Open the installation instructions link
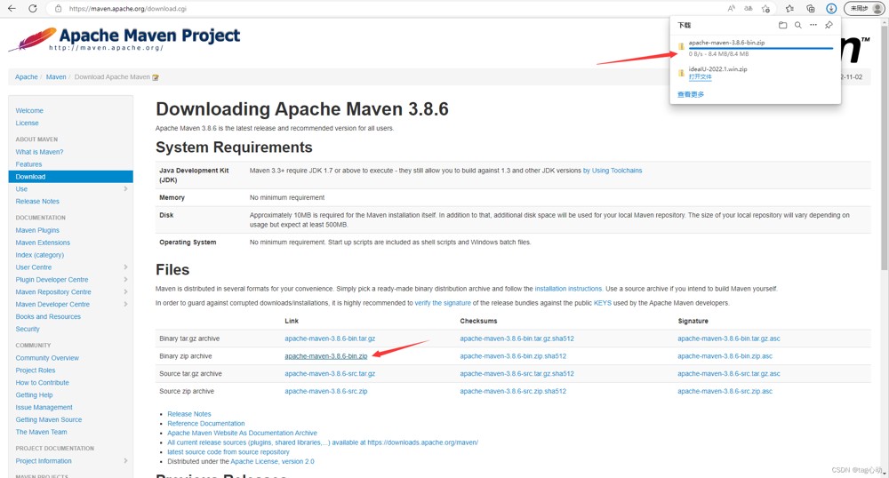 coord(568,289)
